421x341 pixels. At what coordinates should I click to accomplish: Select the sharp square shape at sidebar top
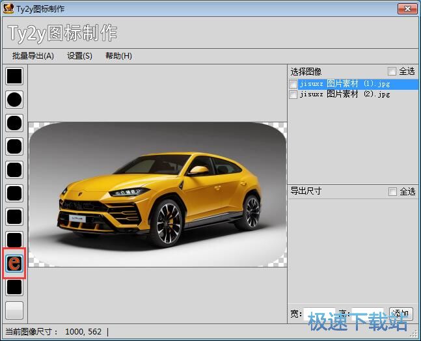pos(14,76)
